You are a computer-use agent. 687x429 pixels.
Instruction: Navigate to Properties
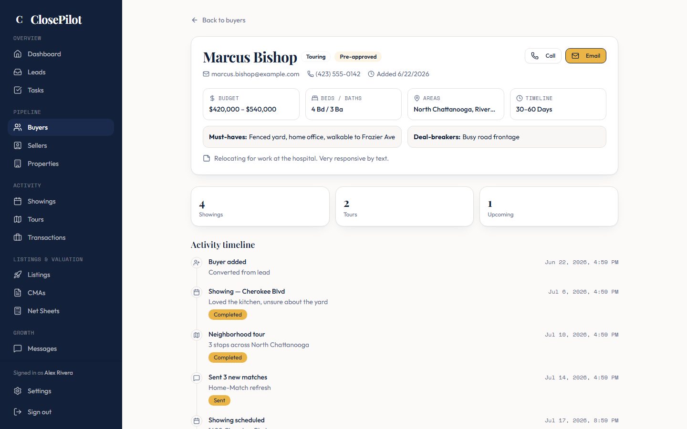(61, 163)
